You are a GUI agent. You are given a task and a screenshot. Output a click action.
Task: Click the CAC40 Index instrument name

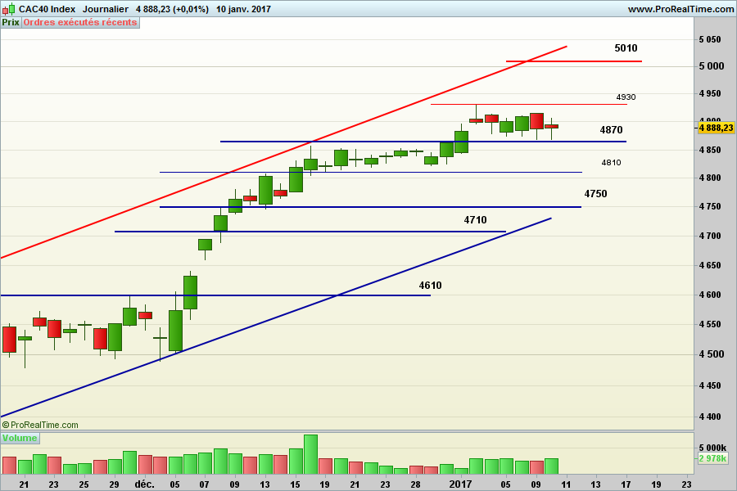coord(47,9)
